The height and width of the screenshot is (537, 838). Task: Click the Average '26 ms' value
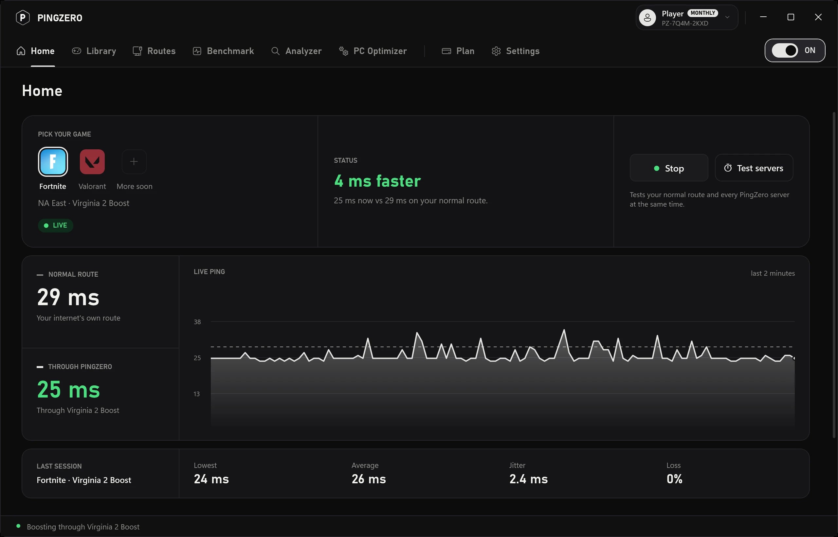click(x=369, y=479)
